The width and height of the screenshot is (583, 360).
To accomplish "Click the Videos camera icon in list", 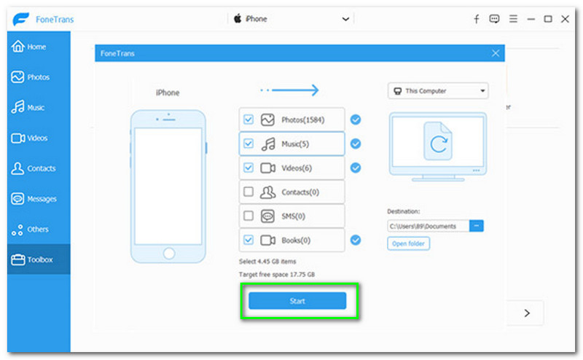I will click(x=267, y=168).
